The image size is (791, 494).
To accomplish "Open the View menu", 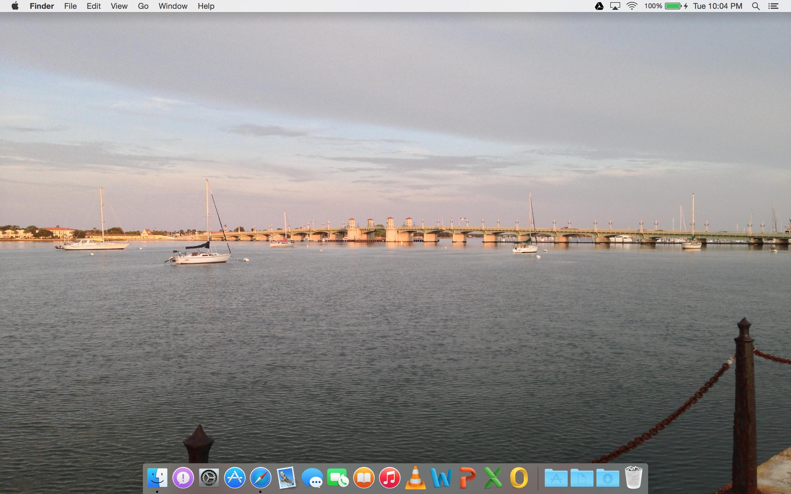I will [x=119, y=6].
